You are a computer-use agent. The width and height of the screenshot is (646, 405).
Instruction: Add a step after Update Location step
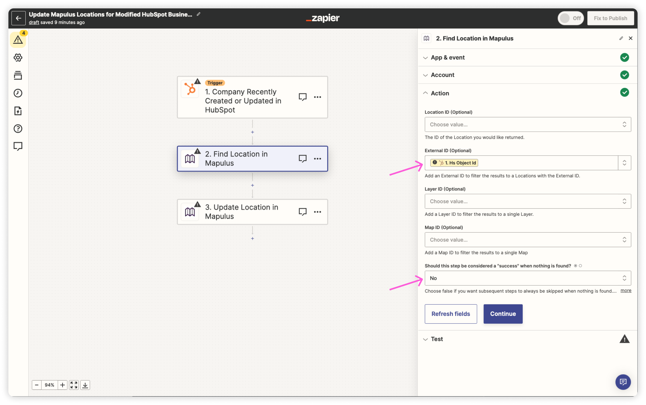(x=252, y=238)
